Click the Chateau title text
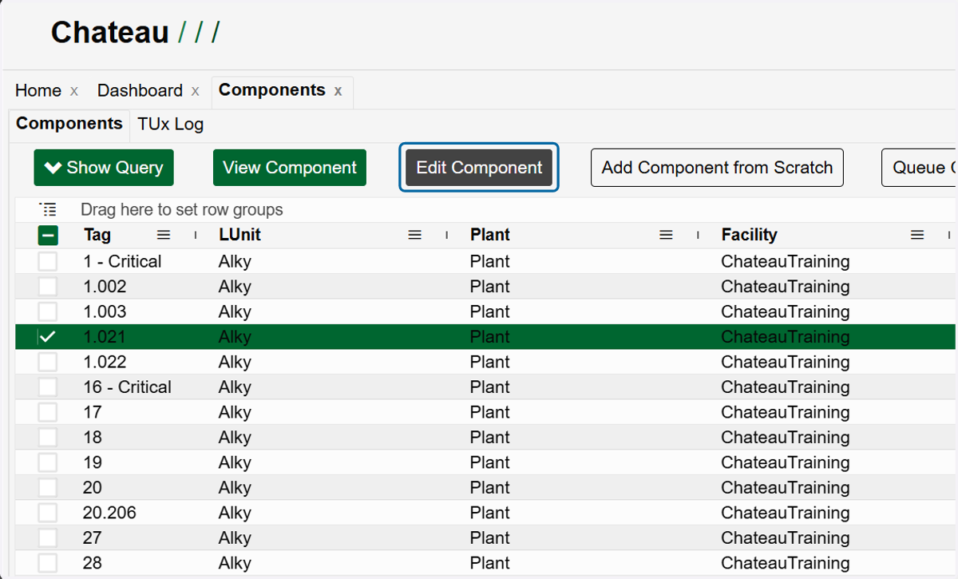 110,33
